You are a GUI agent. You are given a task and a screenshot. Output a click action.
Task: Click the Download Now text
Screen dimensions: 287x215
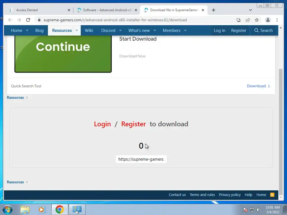point(132,56)
